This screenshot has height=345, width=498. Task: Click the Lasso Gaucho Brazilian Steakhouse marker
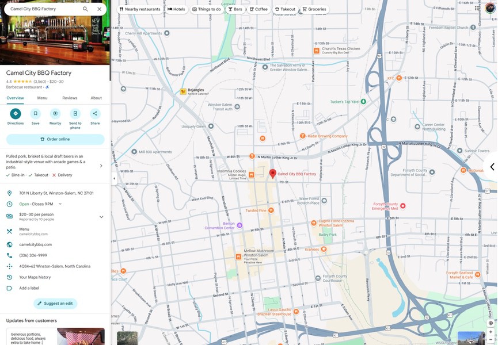tap(296, 312)
